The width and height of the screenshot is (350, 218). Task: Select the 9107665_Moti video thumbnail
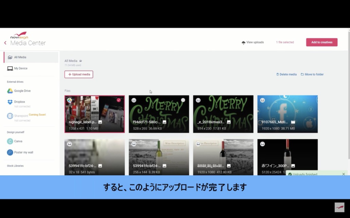click(287, 114)
